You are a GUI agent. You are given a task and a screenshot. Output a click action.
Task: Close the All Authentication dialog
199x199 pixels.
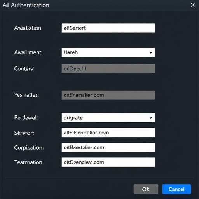coord(192,5)
